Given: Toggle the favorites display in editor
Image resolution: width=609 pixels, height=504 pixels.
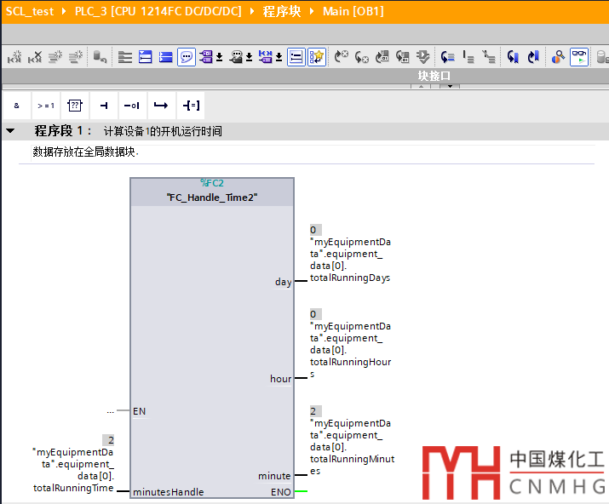Looking at the screenshot, I should click(317, 57).
